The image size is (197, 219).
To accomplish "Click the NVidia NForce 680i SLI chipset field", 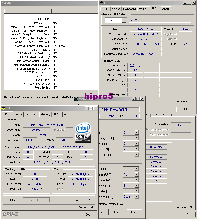I will coord(119,110).
